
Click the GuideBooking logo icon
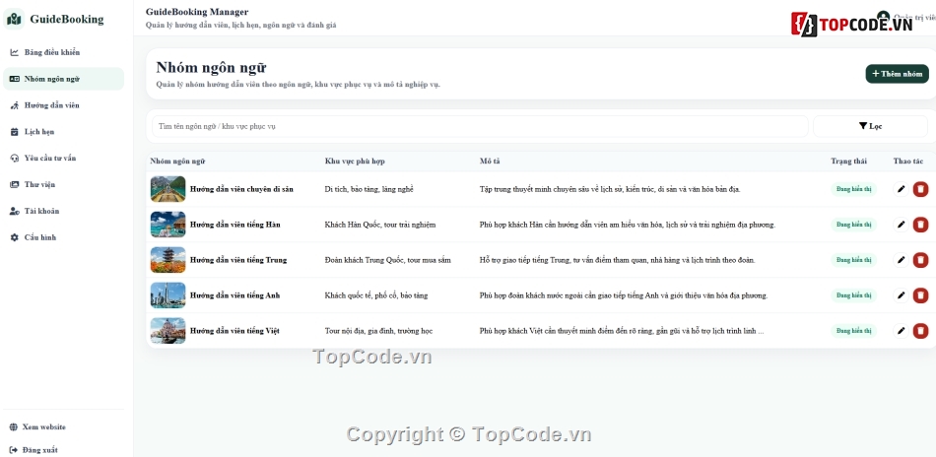point(14,19)
